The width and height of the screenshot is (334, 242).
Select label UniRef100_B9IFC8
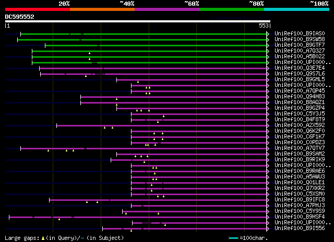point(300,200)
